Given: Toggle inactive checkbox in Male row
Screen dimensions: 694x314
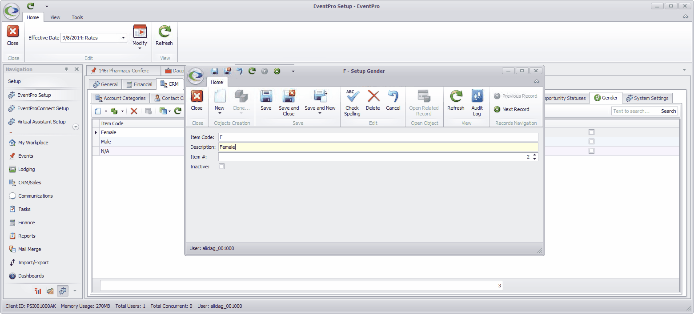Looking at the screenshot, I should click(x=591, y=141).
